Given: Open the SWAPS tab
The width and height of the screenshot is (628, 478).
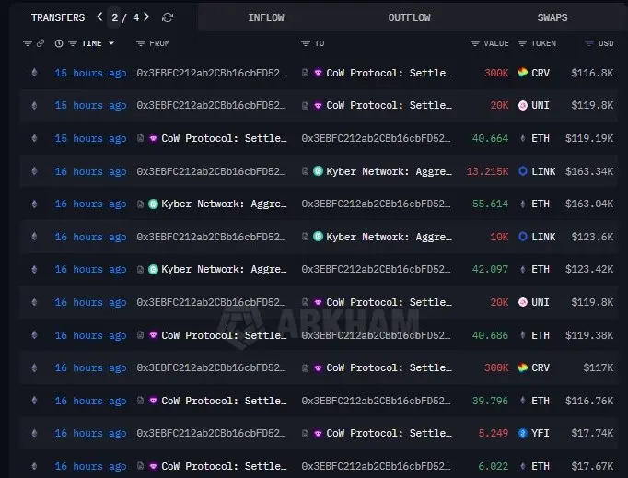Looking at the screenshot, I should pos(552,17).
